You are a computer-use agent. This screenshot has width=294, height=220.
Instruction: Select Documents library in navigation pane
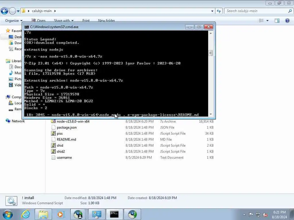pyautogui.click(x=16, y=67)
